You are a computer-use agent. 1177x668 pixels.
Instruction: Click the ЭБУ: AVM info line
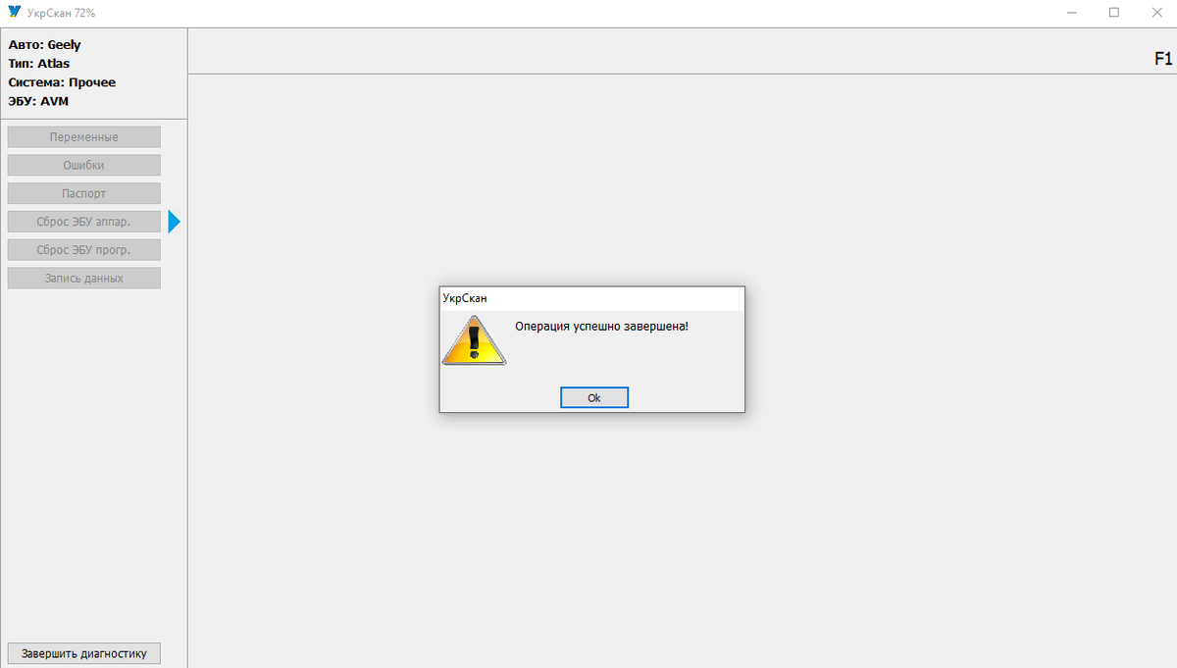pyautogui.click(x=38, y=101)
